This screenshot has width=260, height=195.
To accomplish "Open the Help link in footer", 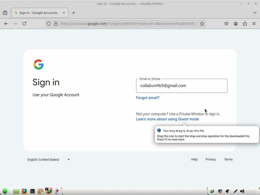I will click(194, 159).
